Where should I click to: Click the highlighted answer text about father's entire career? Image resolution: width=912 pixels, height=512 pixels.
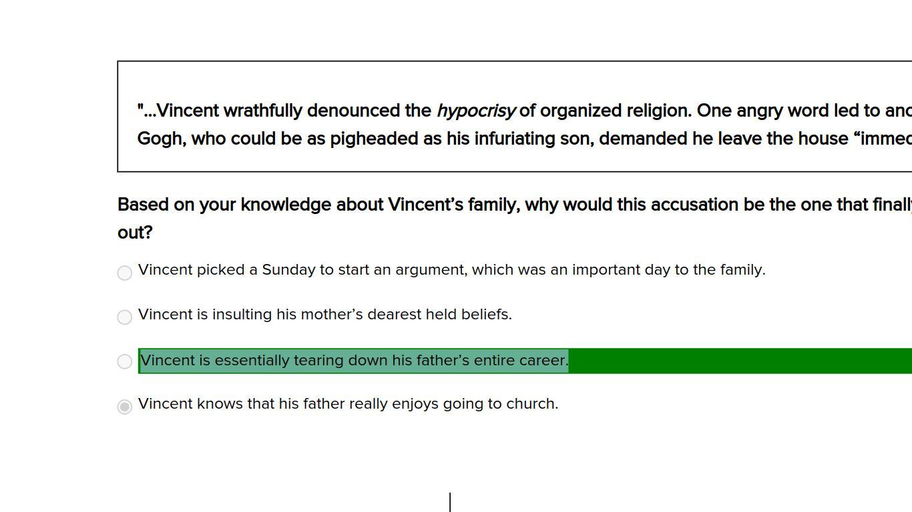point(354,361)
